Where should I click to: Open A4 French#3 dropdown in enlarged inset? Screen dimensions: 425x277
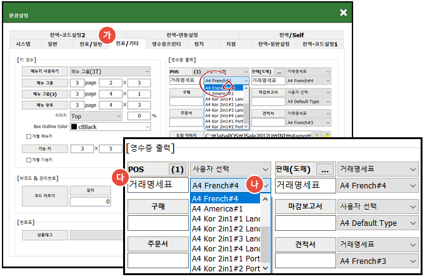pyautogui.click(x=378, y=261)
